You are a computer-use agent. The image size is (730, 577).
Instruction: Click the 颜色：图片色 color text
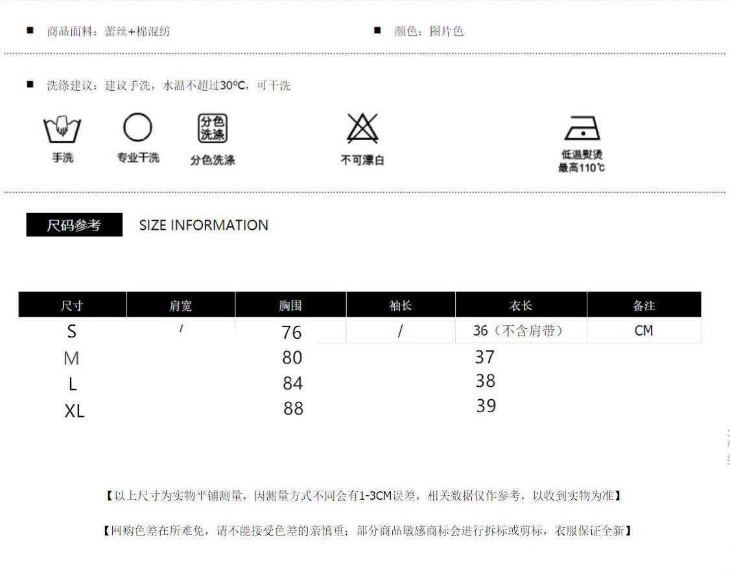pyautogui.click(x=429, y=31)
